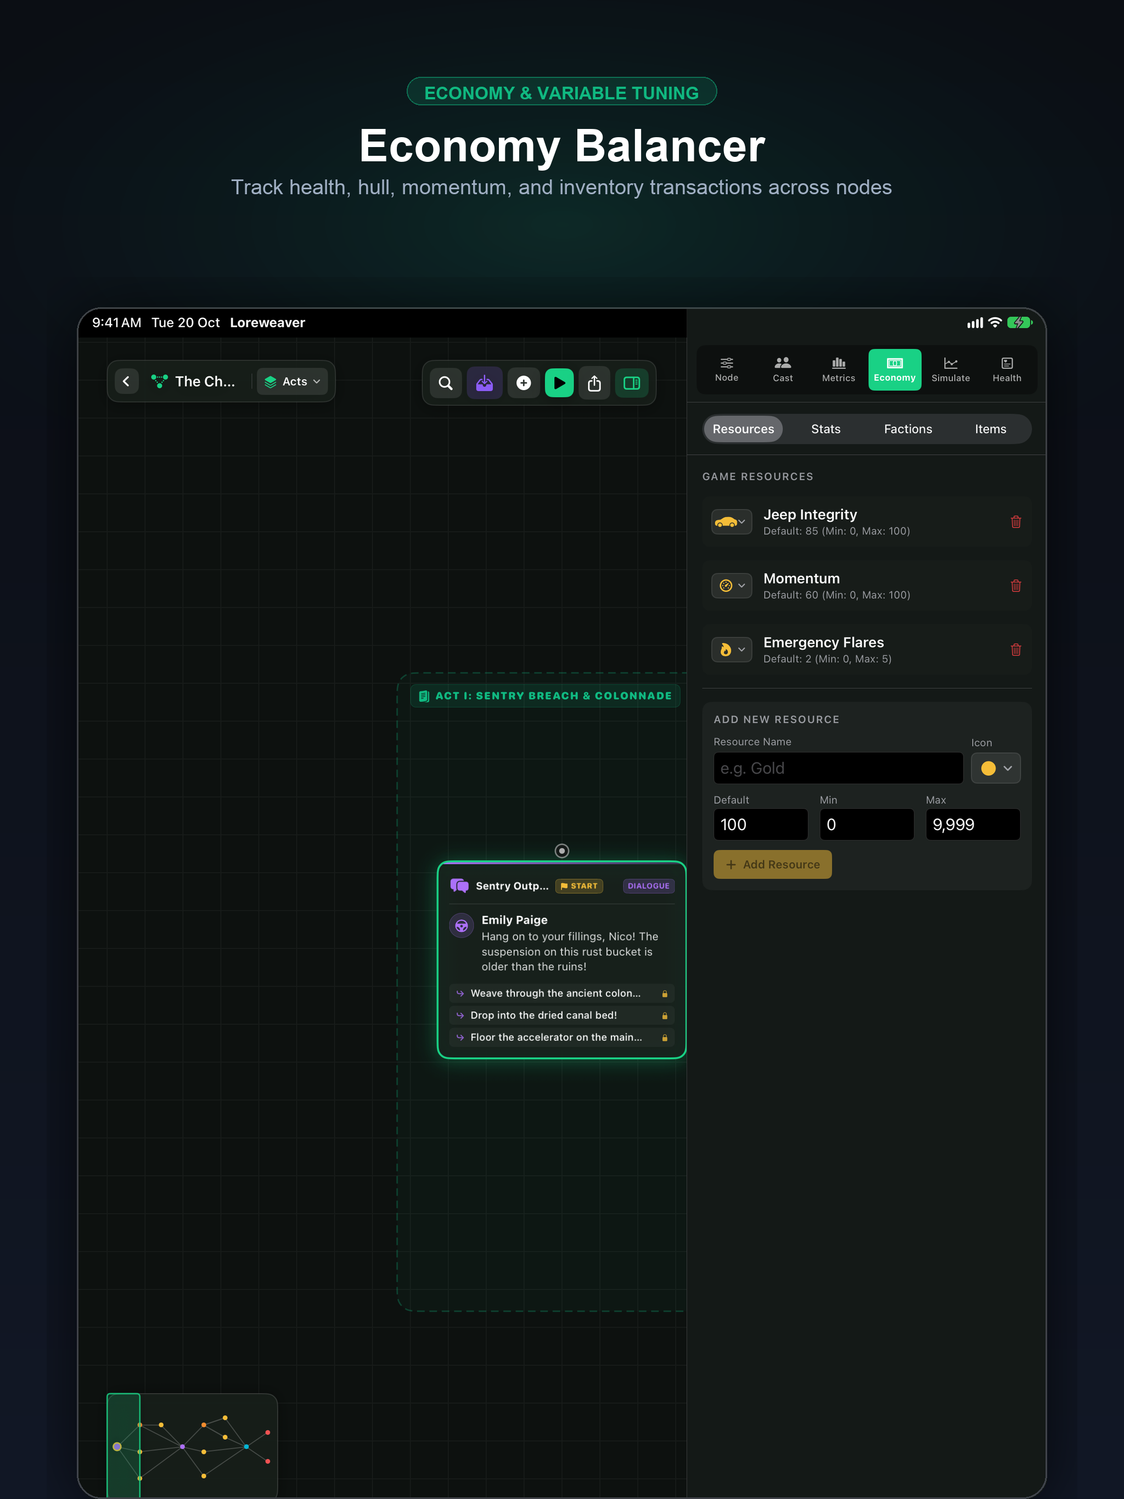Image resolution: width=1124 pixels, height=1499 pixels.
Task: Select choice "Floor the accelerator on the main..."
Action: [561, 1037]
